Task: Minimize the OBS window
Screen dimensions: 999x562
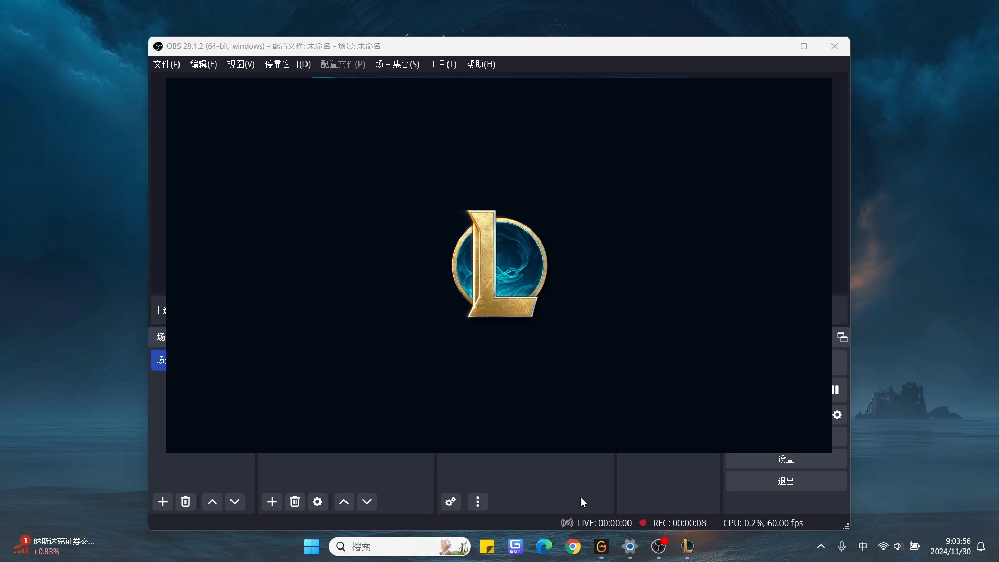Action: point(774,46)
